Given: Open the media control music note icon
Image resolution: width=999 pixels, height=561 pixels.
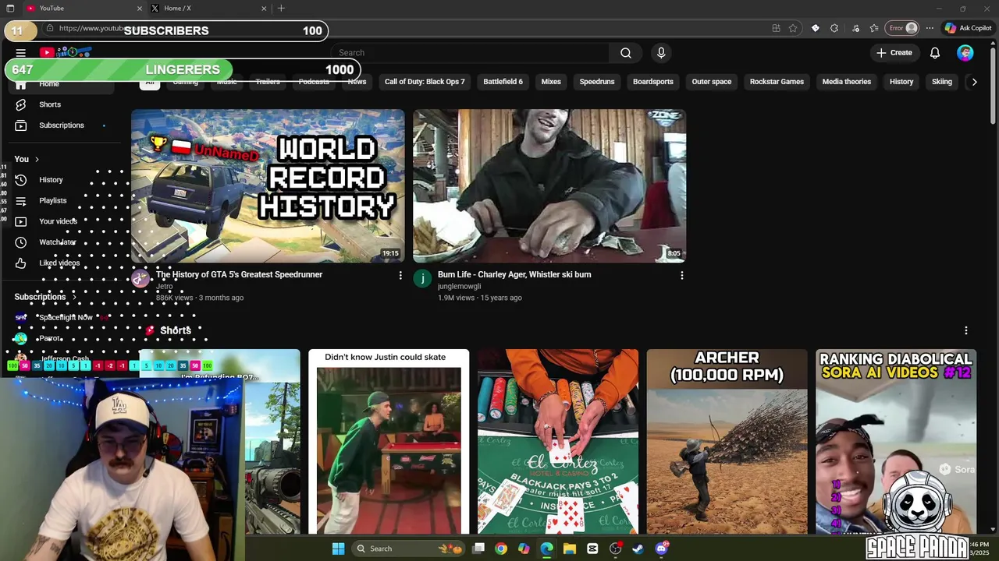Looking at the screenshot, I should point(855,28).
